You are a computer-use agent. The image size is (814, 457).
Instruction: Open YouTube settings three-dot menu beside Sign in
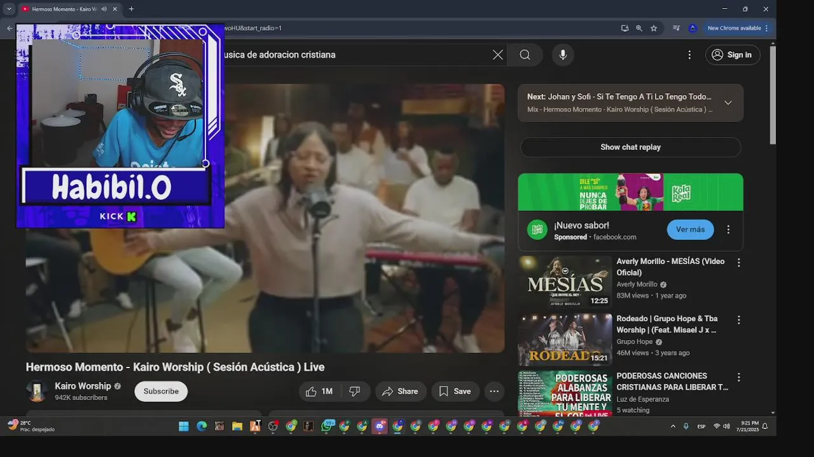689,55
